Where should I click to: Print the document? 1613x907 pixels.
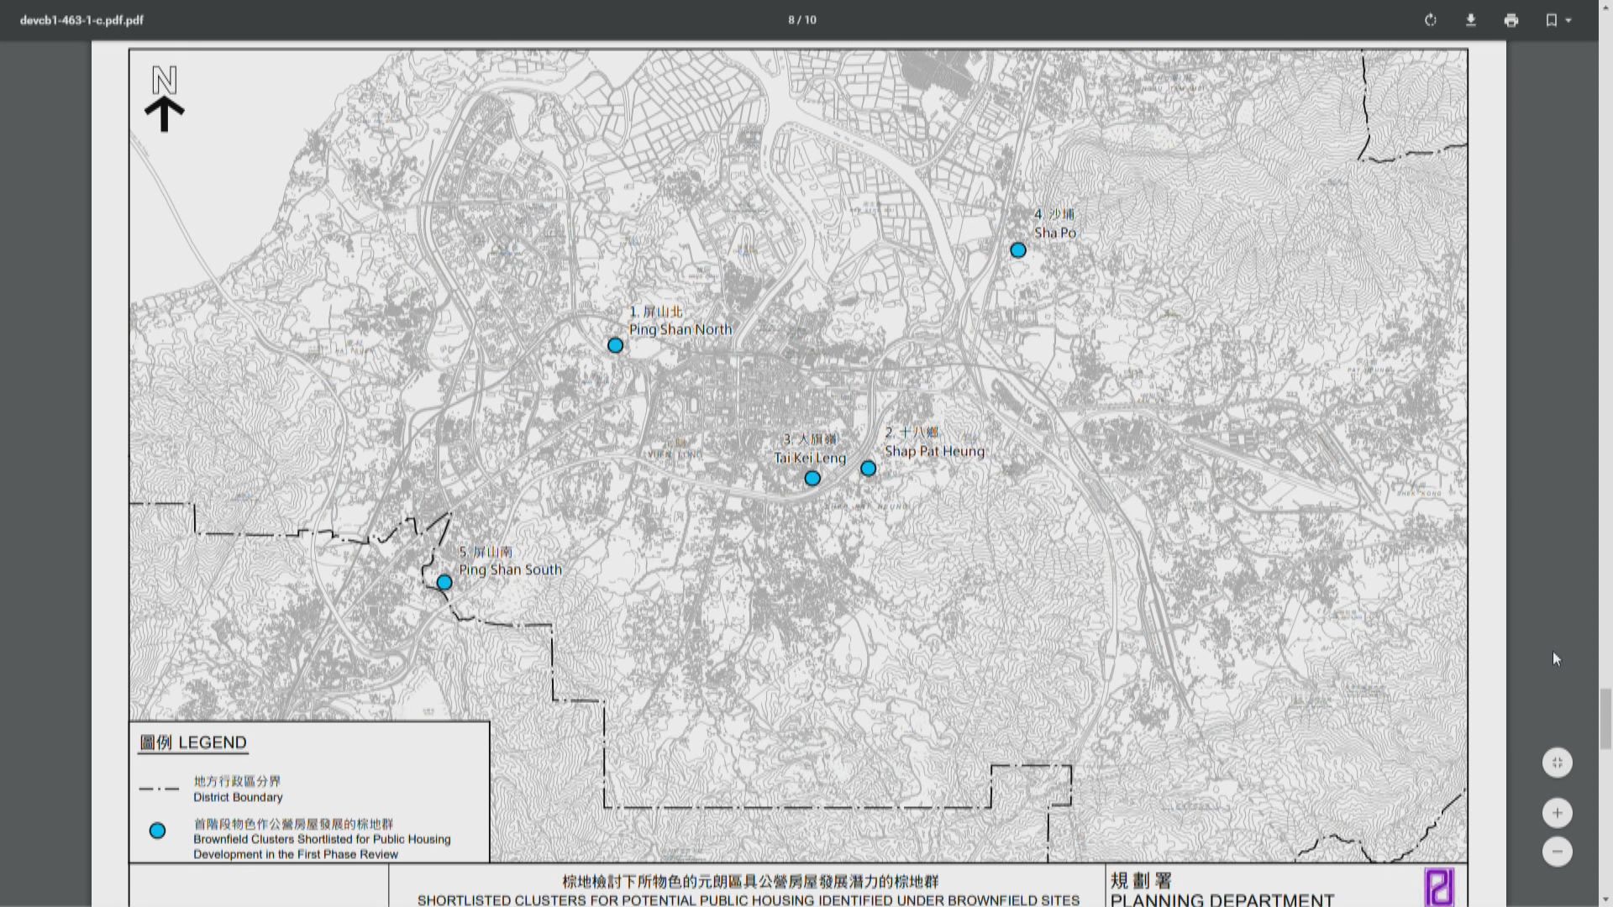1511,20
